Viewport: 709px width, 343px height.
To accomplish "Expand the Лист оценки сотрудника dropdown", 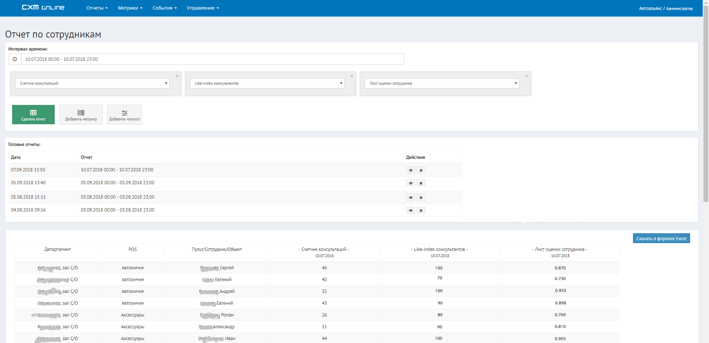I will click(442, 84).
